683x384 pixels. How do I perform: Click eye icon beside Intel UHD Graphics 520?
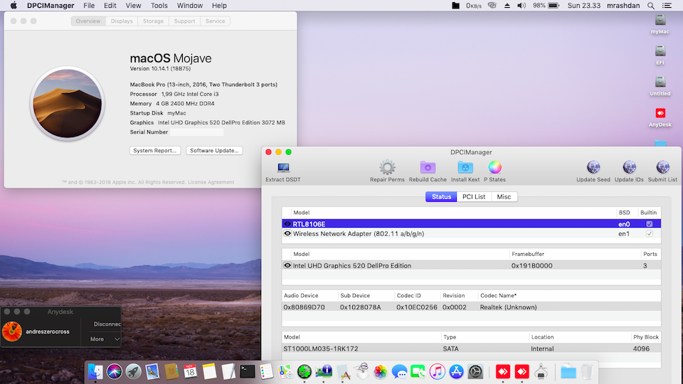pos(287,265)
